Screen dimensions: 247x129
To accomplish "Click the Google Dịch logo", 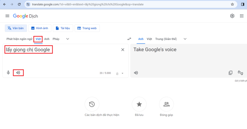I will 25,16.
